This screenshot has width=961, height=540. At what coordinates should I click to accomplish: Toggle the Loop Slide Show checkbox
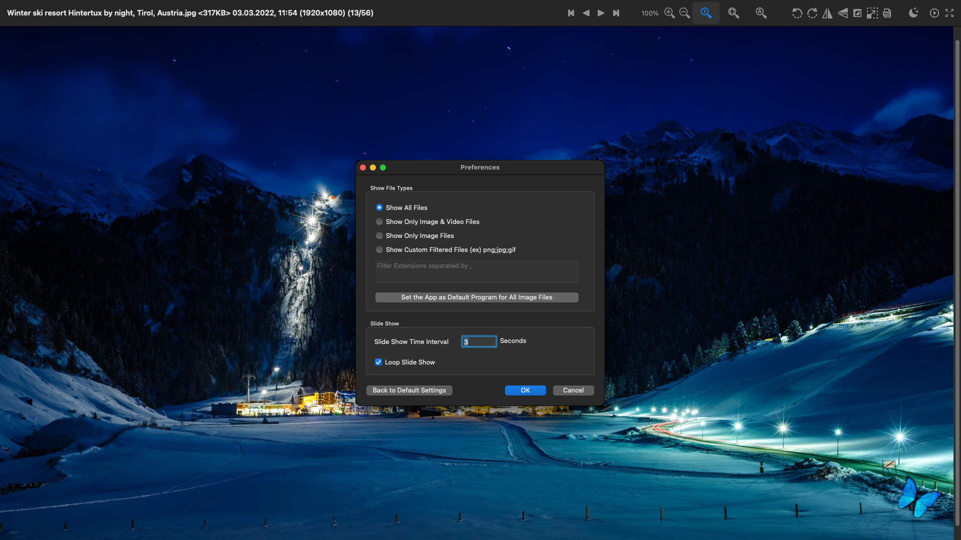coord(378,362)
